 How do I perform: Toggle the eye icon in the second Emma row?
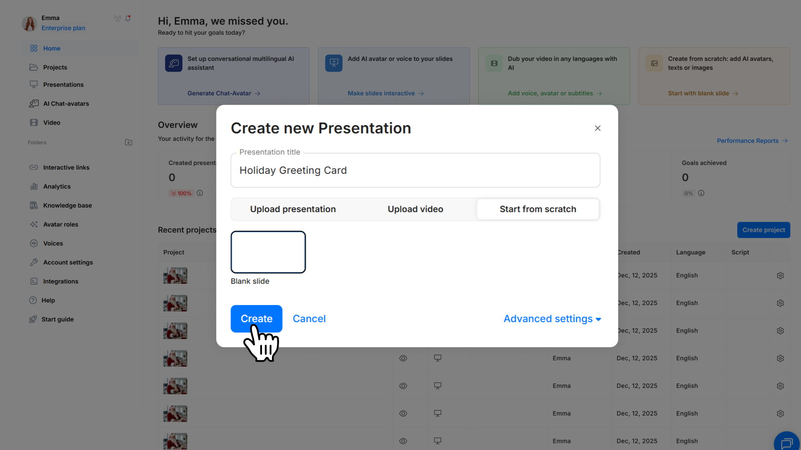coord(403,386)
